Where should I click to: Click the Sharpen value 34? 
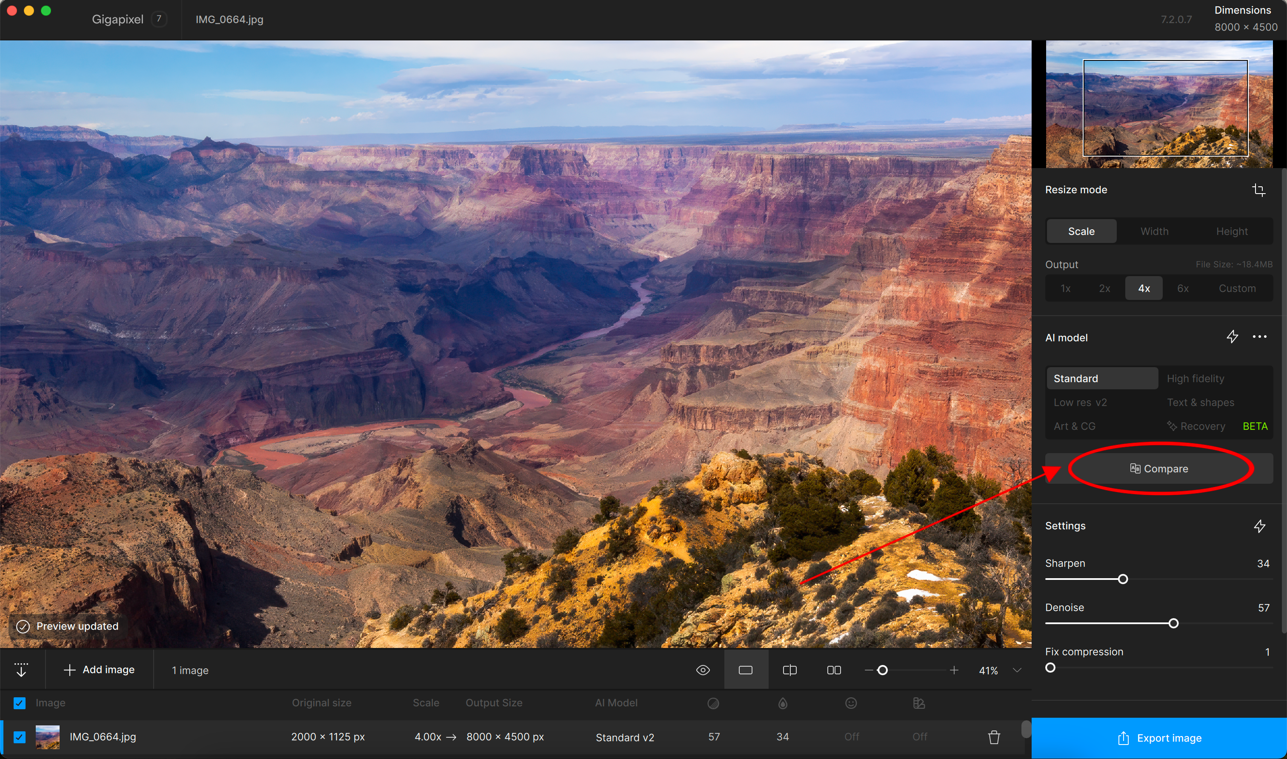tap(1263, 563)
